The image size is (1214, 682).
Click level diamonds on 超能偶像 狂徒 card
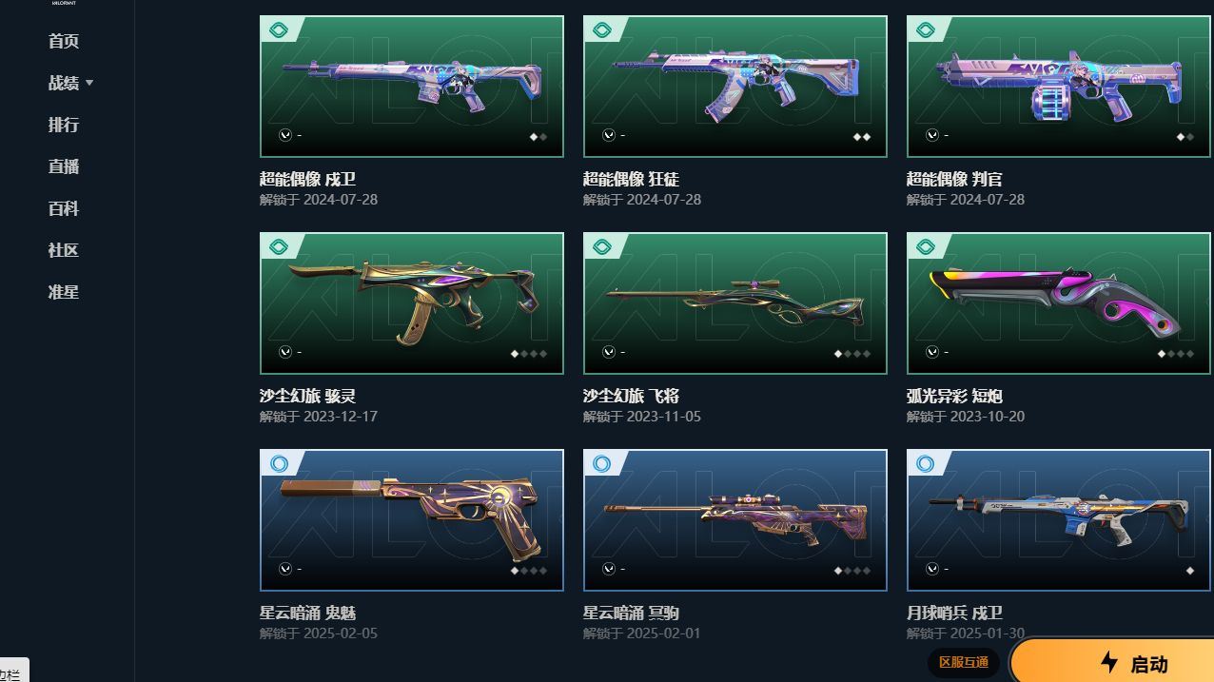pyautogui.click(x=861, y=137)
